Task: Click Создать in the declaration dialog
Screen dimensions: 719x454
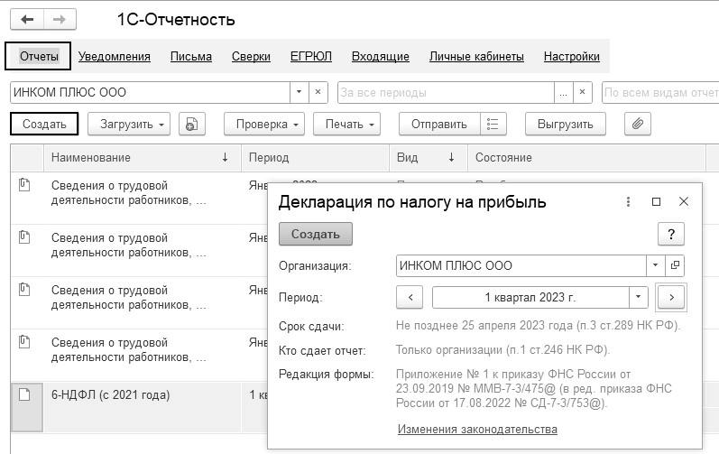Action: click(316, 234)
